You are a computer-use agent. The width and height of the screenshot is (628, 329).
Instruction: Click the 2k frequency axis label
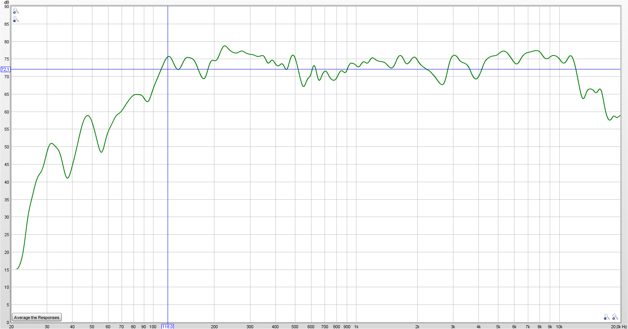click(x=417, y=327)
